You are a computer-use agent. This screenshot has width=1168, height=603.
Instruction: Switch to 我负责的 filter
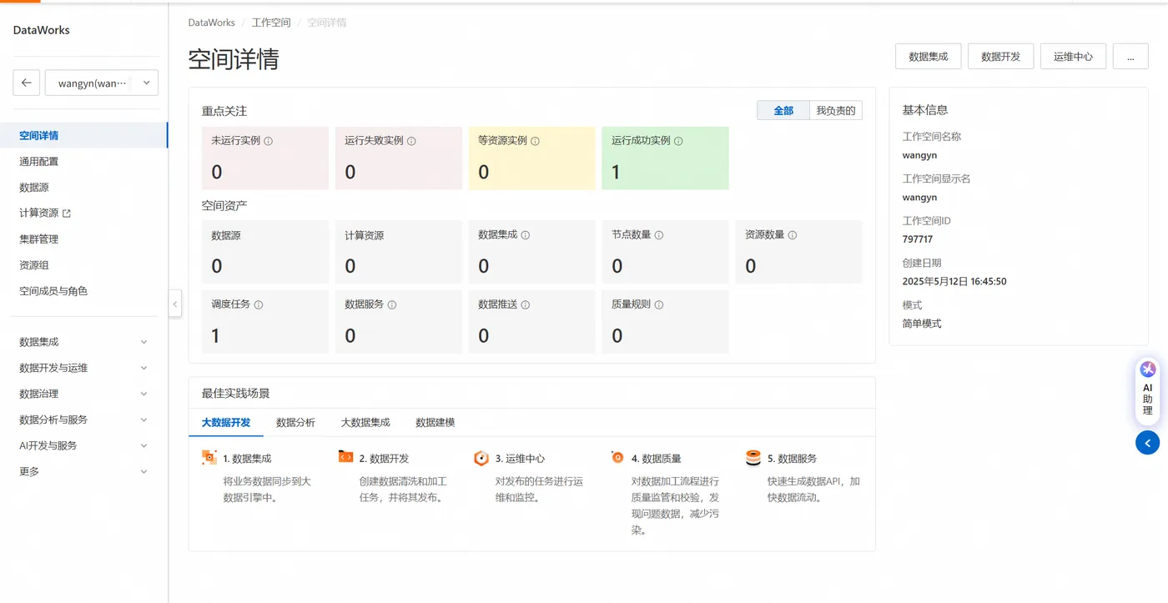click(836, 110)
